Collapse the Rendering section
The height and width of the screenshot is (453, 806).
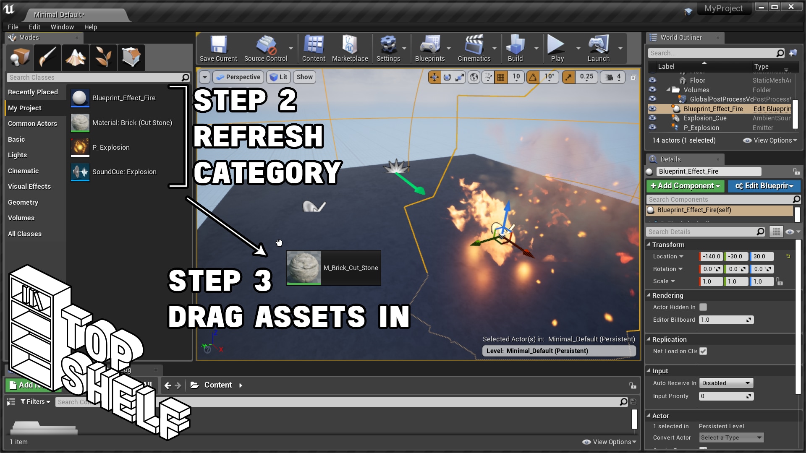tap(649, 295)
